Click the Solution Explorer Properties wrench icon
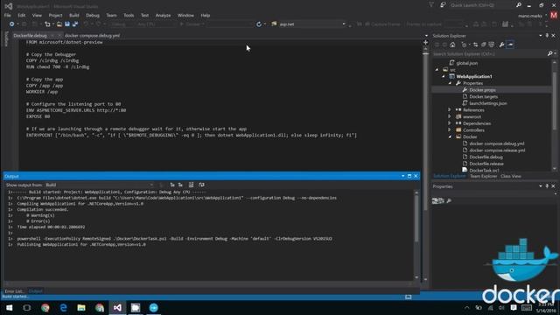This screenshot has height=315, width=560. (x=501, y=45)
